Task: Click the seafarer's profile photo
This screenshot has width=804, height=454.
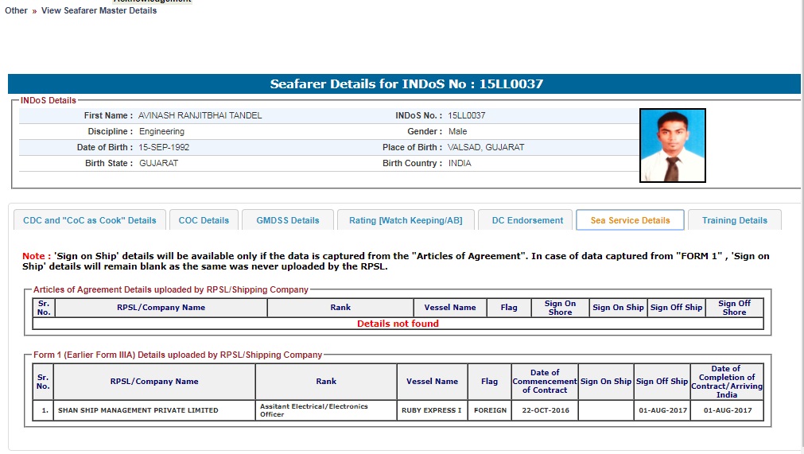Action: (672, 146)
